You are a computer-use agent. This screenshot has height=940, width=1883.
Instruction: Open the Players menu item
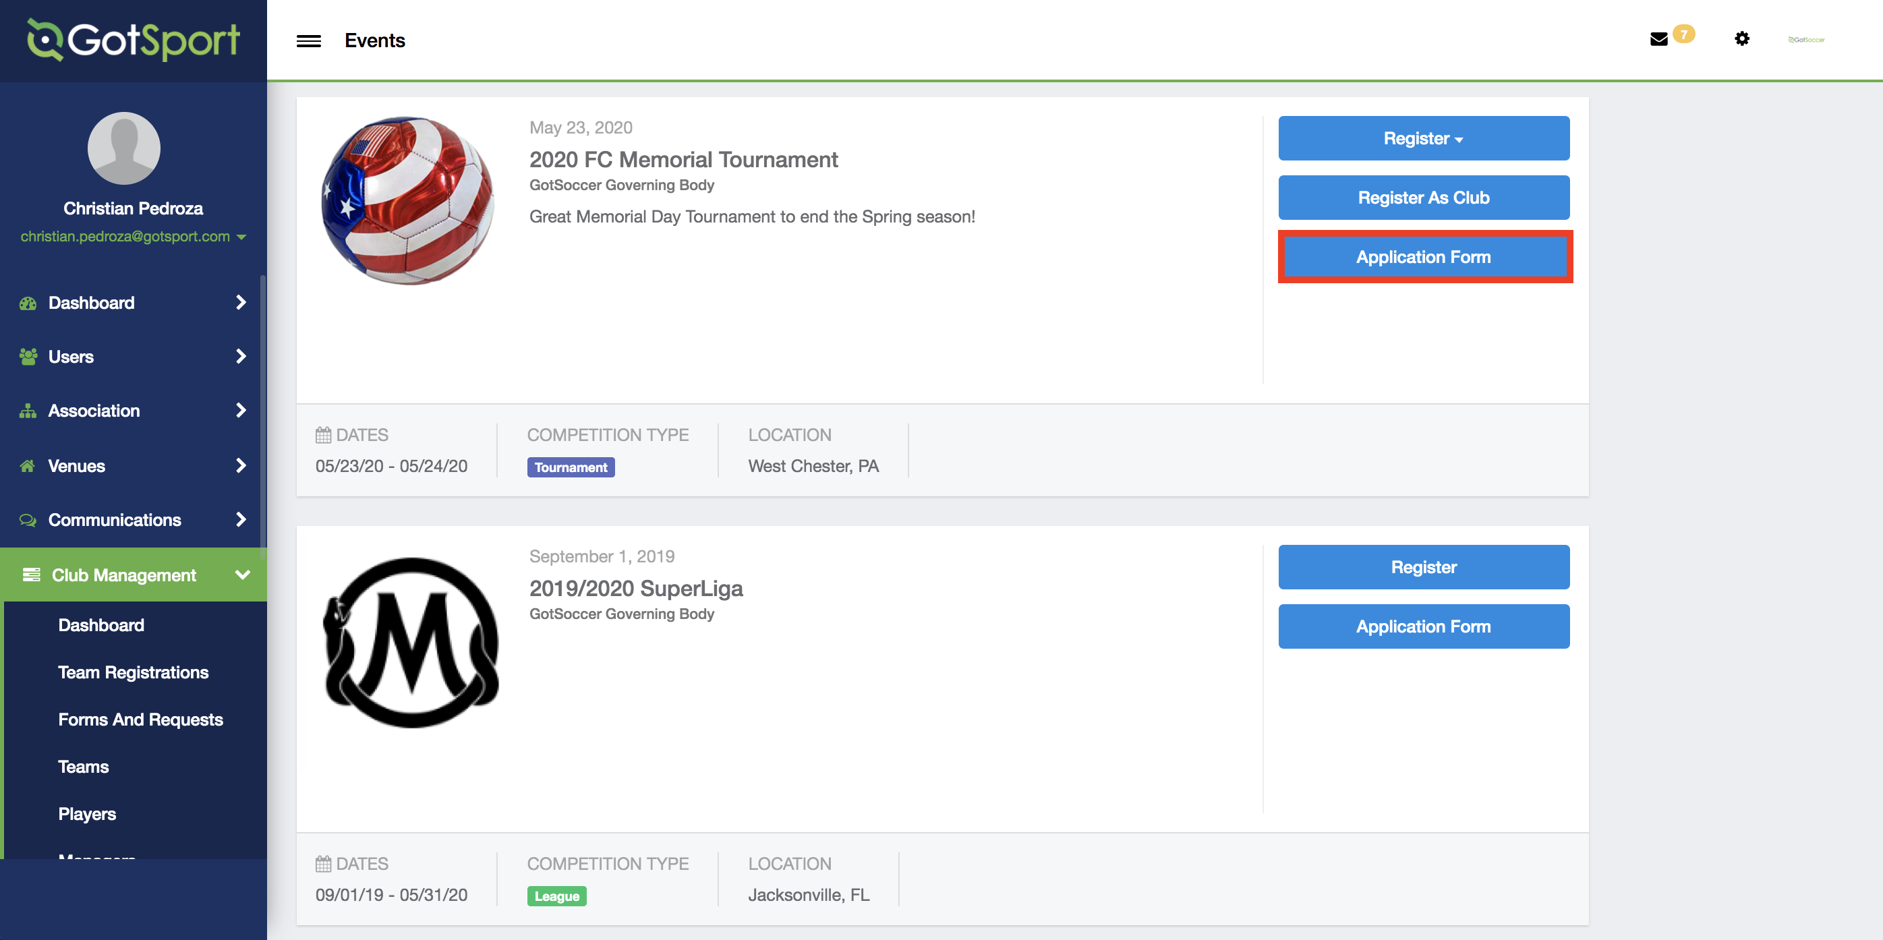tap(87, 813)
